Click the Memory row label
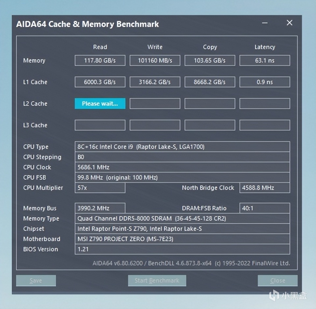 34,61
